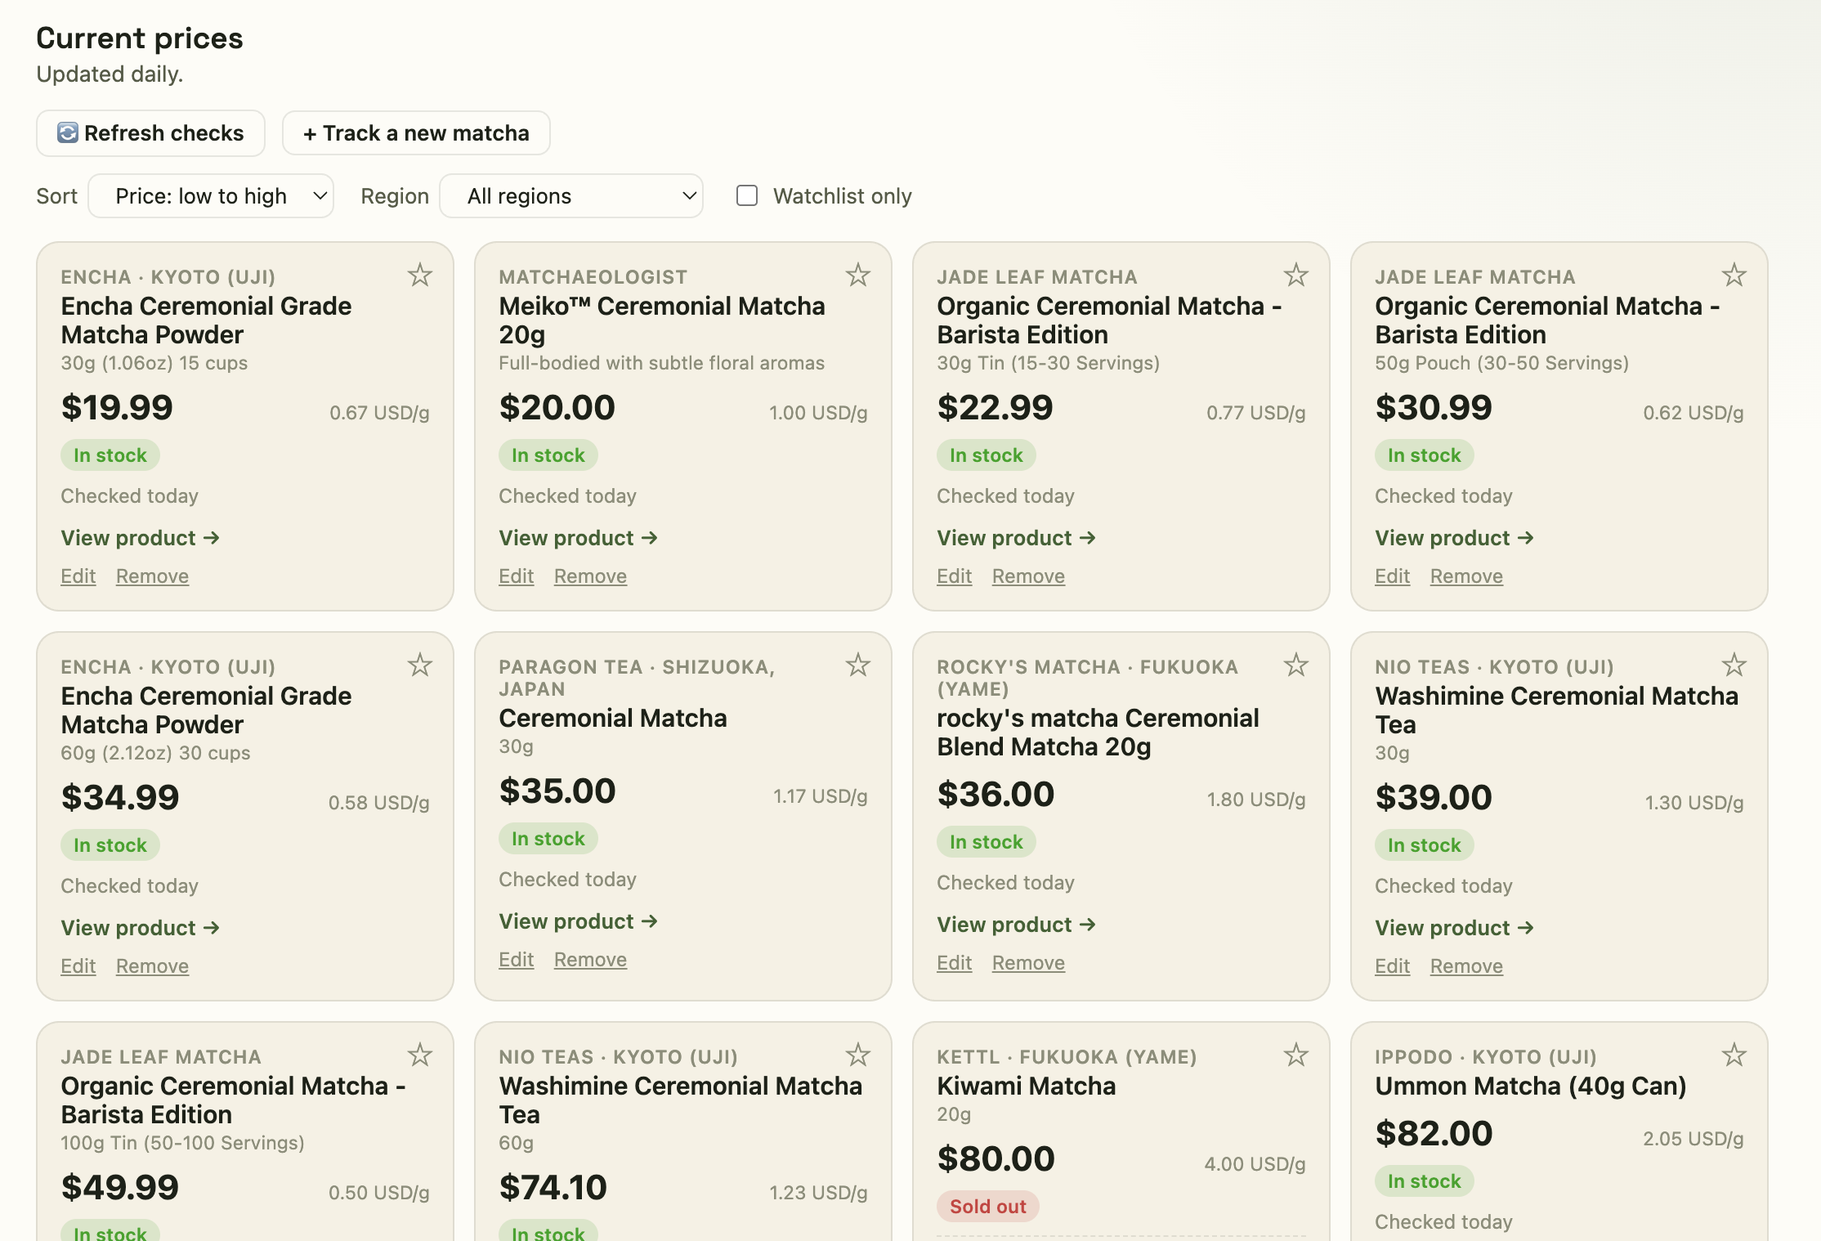This screenshot has height=1241, width=1821.
Task: Edit the rocky's matcha $36.00 entry
Action: (955, 963)
